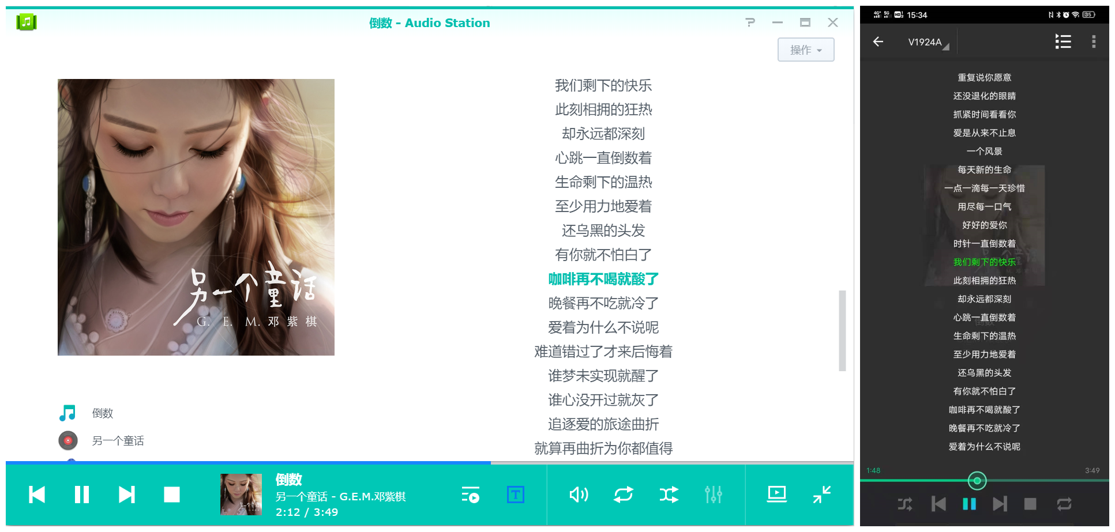Viewport: 1115px width, 532px height.
Task: Click the lyrics panel vertical scrollbar
Action: (x=842, y=330)
